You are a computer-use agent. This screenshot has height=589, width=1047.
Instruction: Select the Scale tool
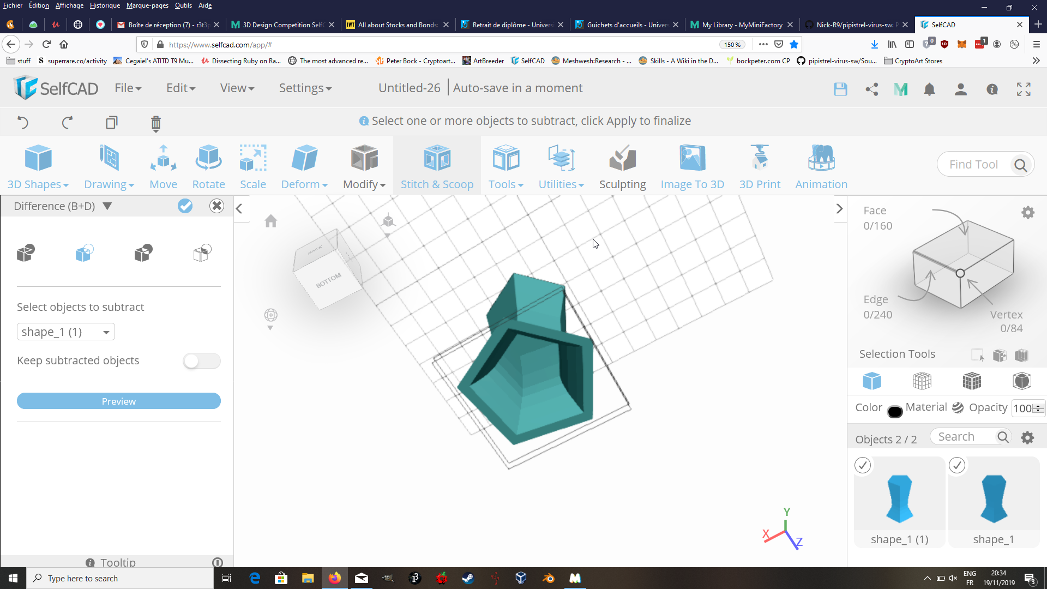pyautogui.click(x=253, y=167)
